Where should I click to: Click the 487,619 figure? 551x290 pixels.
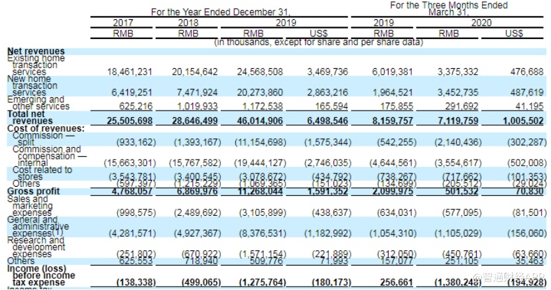(527, 93)
